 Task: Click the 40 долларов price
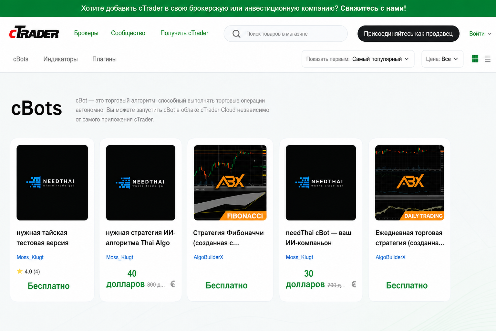[126, 279]
